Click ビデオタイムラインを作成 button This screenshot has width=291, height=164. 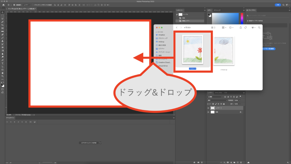click(89, 143)
